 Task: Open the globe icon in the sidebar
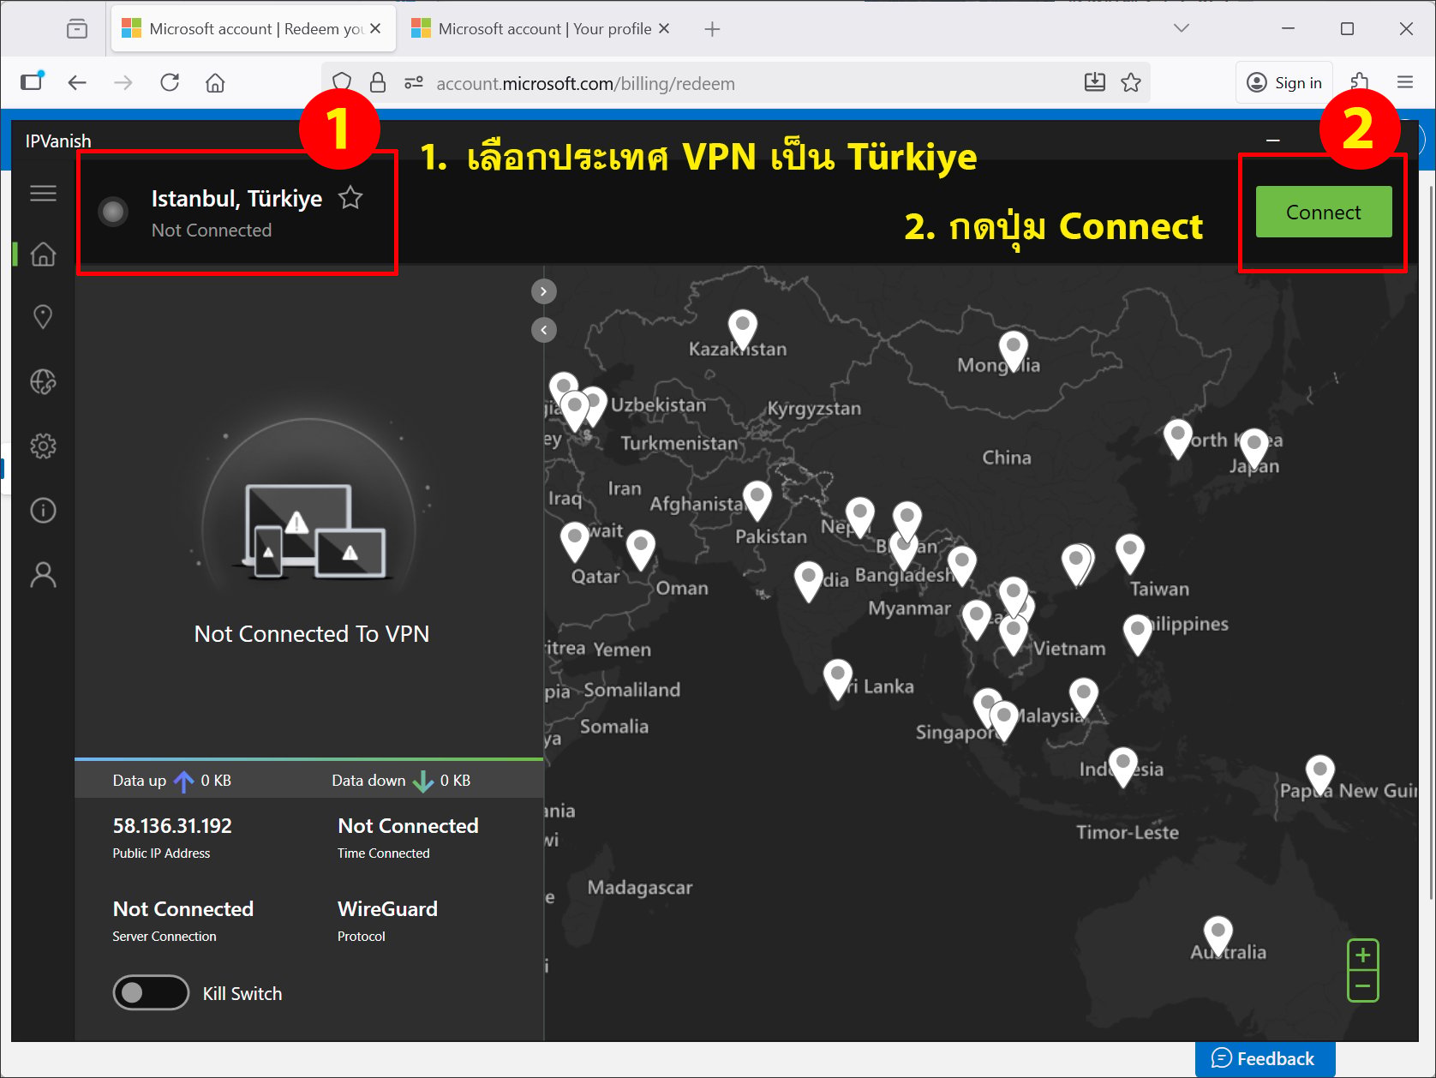pos(43,381)
